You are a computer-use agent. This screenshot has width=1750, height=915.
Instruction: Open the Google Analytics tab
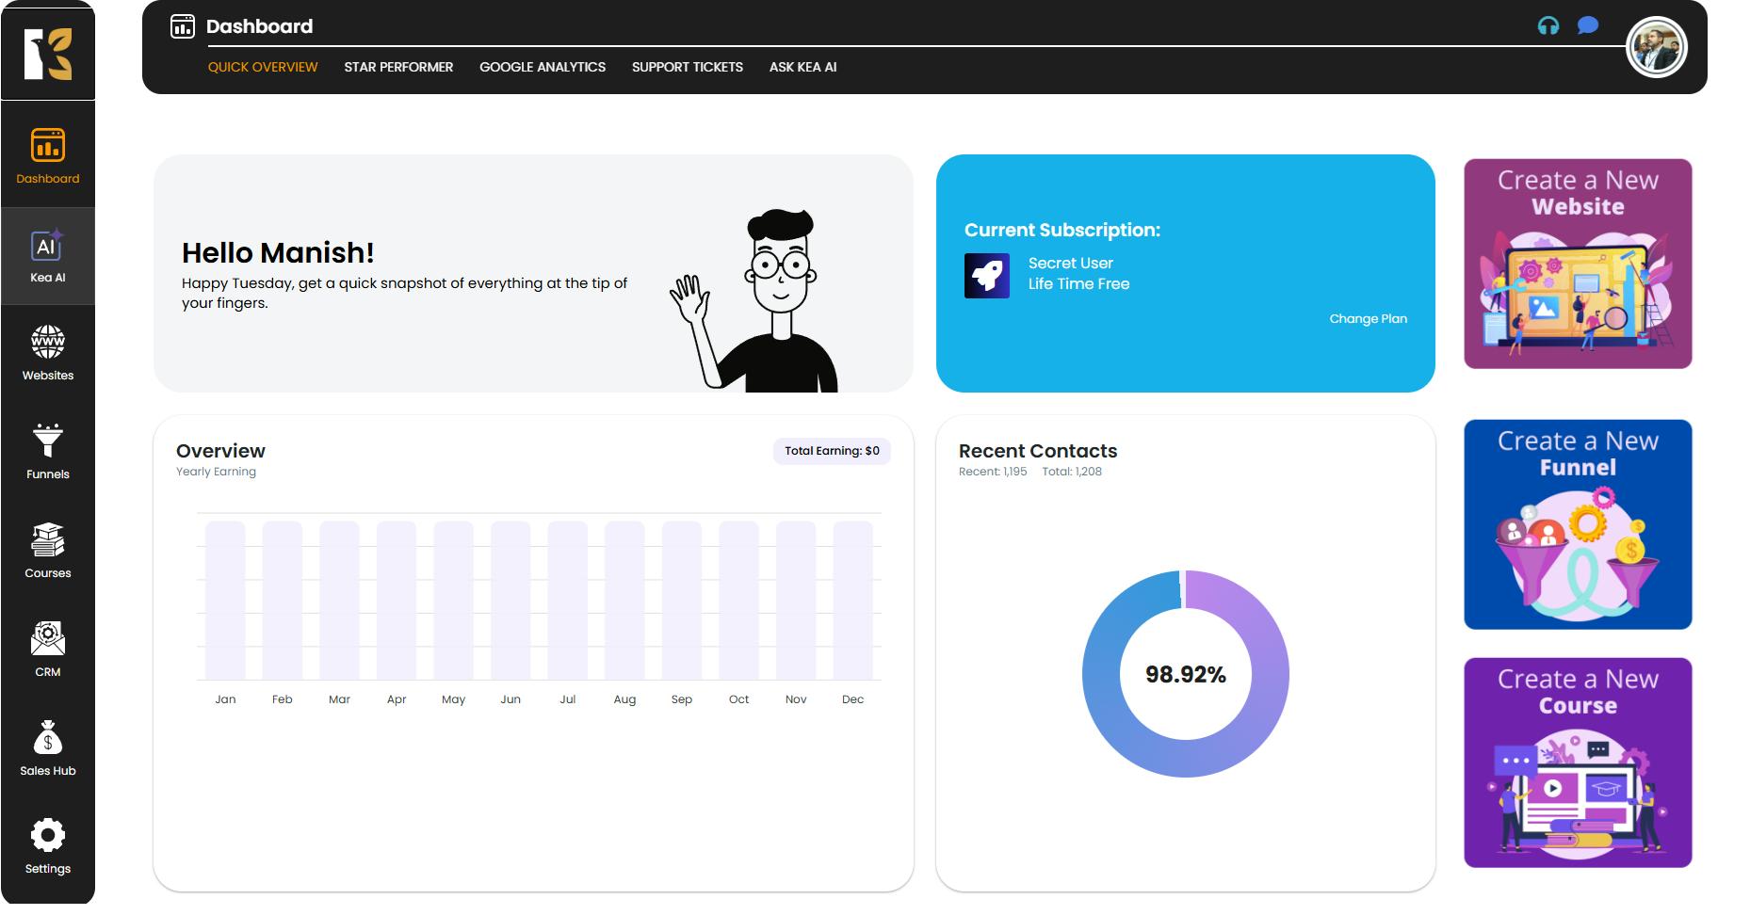tap(543, 67)
